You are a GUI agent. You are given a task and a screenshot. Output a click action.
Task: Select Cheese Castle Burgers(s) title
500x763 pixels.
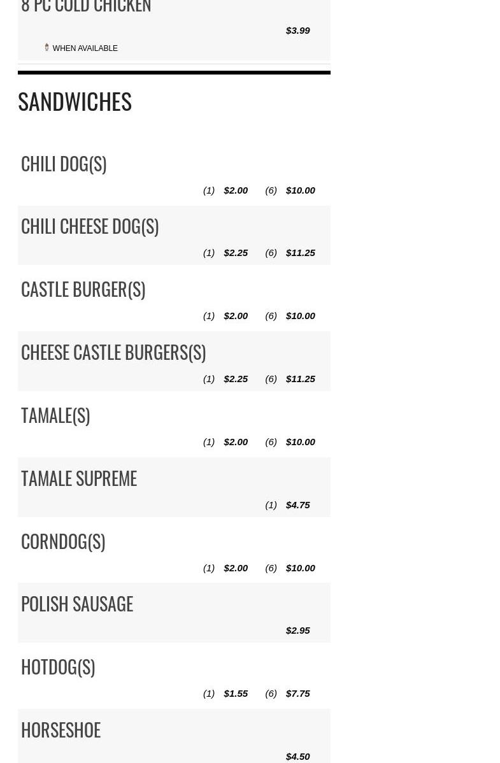[x=113, y=353]
